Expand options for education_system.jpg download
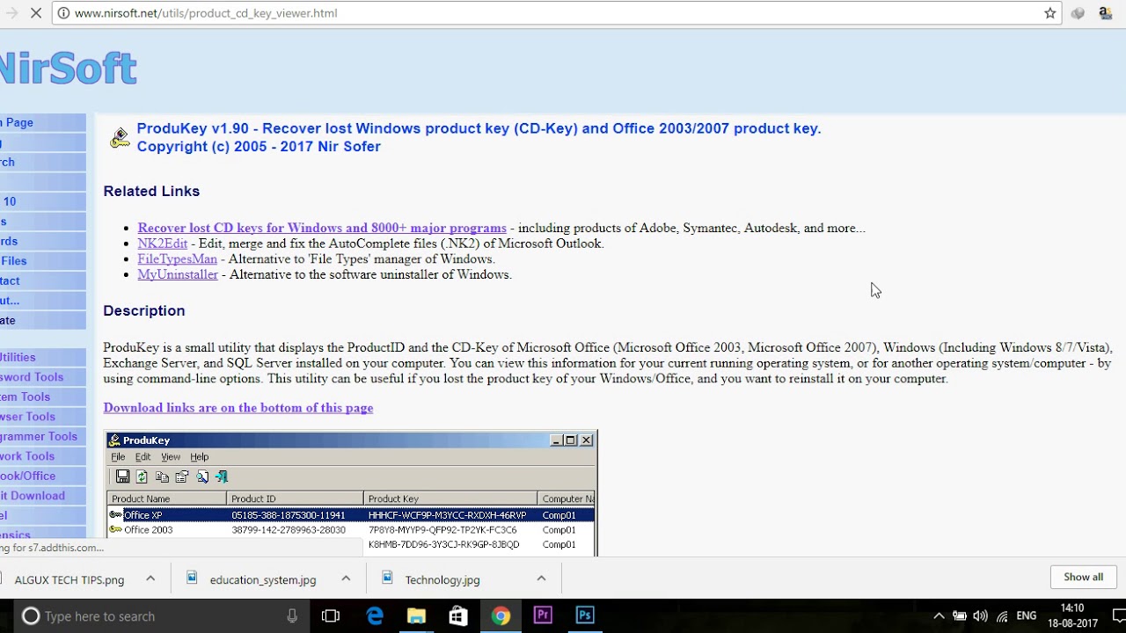The image size is (1126, 633). tap(346, 578)
